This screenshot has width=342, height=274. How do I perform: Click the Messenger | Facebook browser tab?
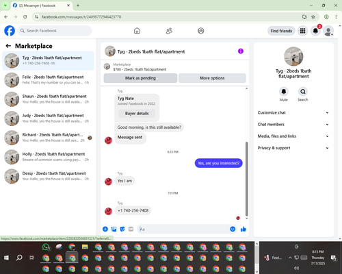(42, 5)
